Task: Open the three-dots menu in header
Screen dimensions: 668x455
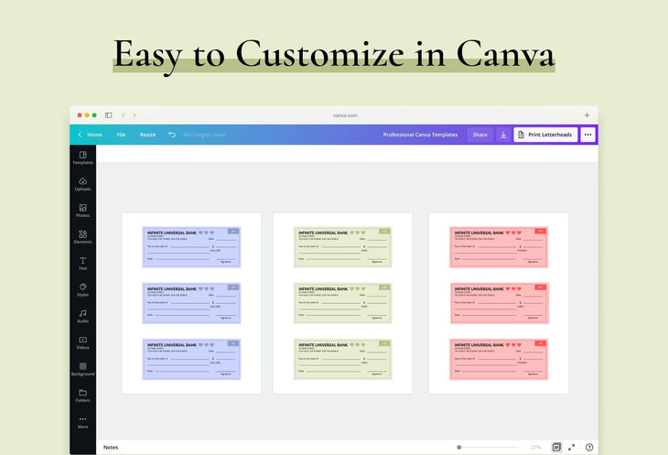Action: (587, 135)
